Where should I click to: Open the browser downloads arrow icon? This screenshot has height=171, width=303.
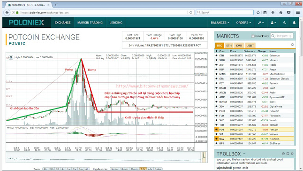273,12
